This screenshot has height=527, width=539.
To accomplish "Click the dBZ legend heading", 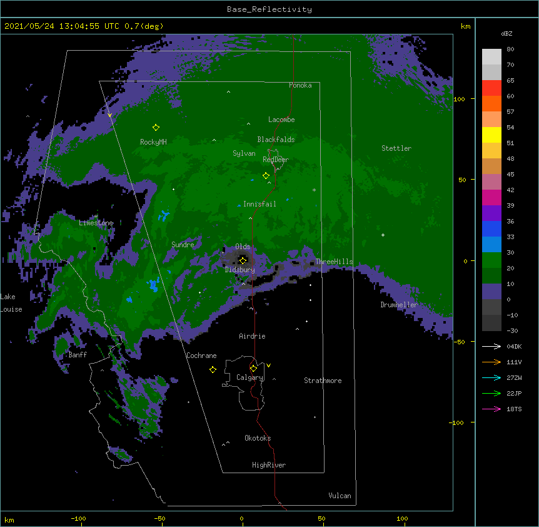I will (x=506, y=34).
